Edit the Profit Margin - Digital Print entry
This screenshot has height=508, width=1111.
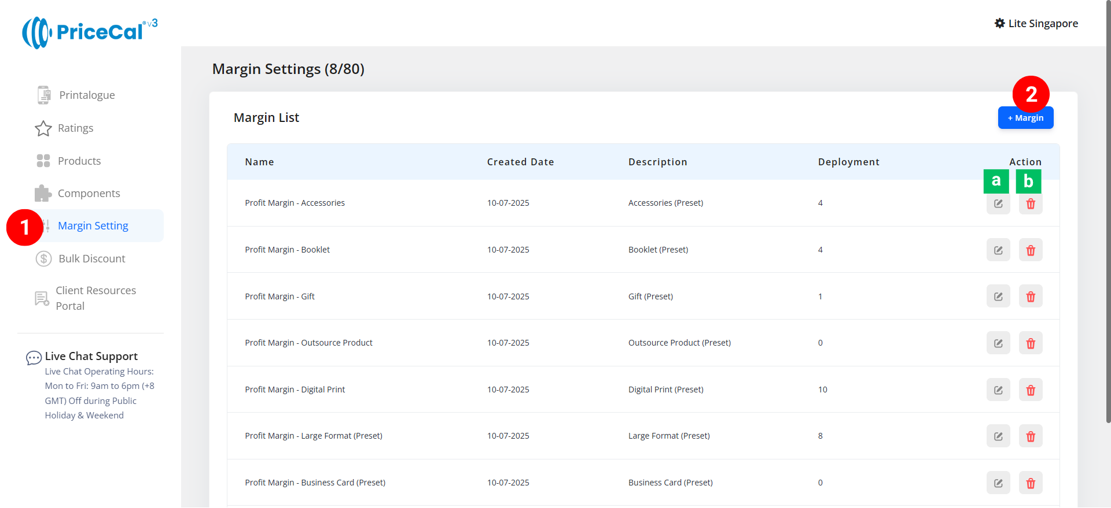(x=998, y=390)
